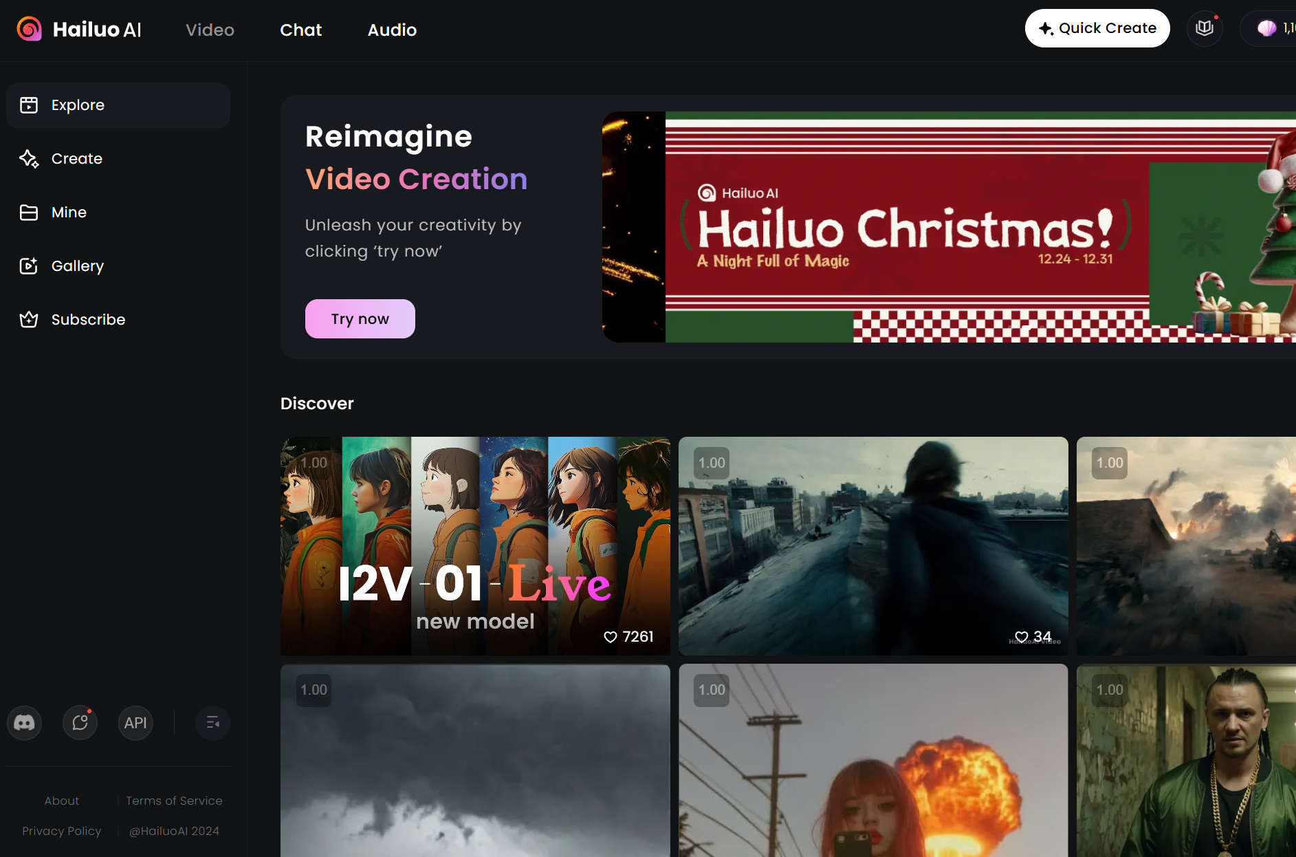1296x857 pixels.
Task: Select Create in the sidebar
Action: click(118, 159)
